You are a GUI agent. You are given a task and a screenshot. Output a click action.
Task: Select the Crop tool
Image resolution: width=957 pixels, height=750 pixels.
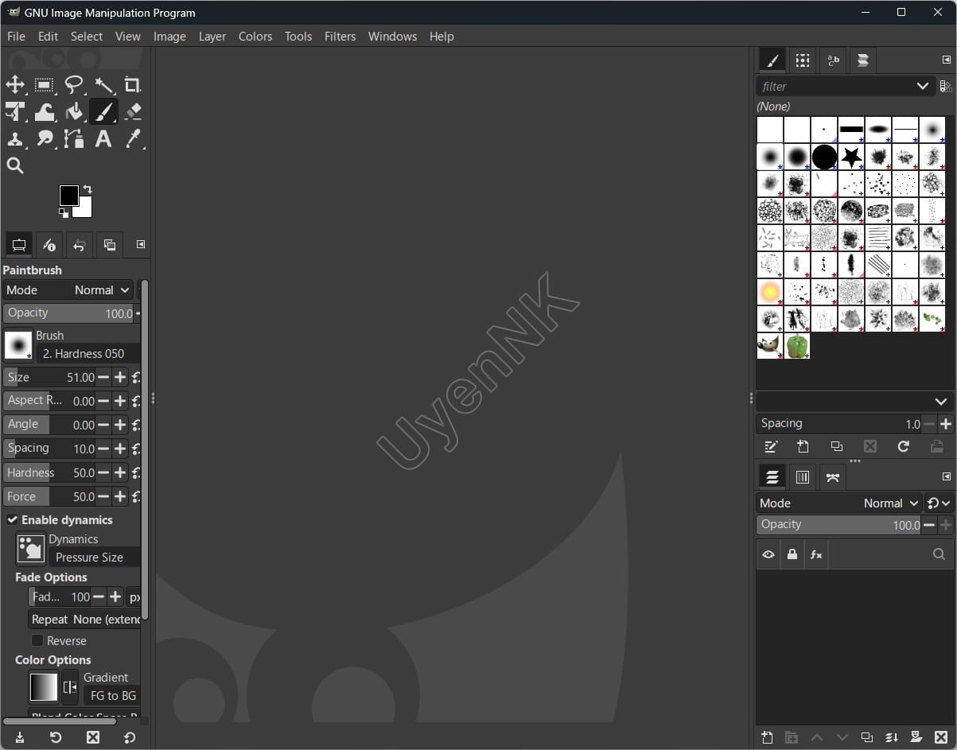133,85
